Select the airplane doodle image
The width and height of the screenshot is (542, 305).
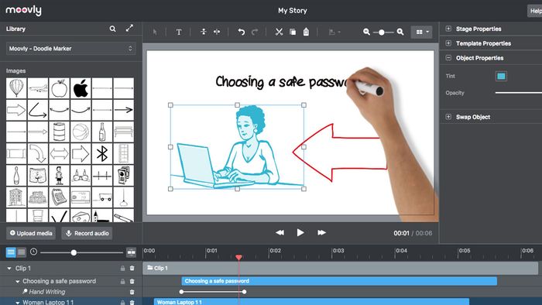point(38,88)
